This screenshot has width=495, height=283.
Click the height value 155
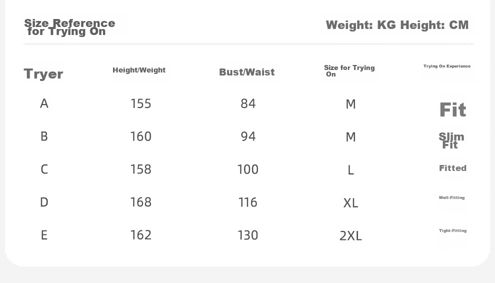[x=141, y=103]
